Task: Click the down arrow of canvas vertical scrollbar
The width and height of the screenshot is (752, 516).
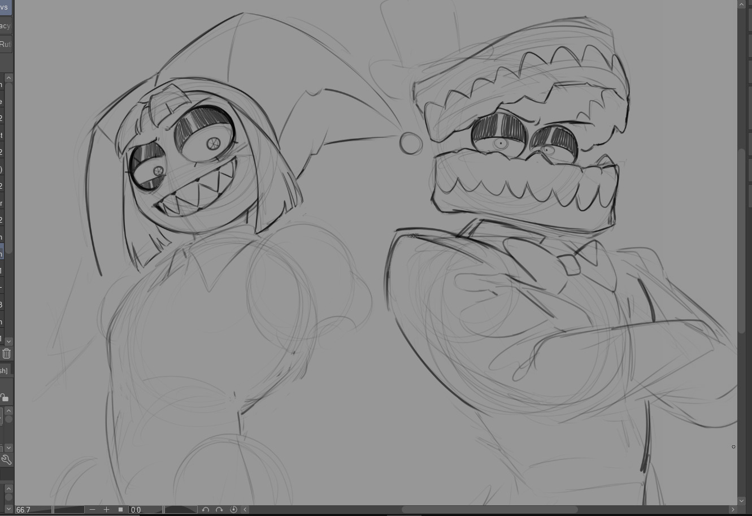Action: pyautogui.click(x=742, y=501)
